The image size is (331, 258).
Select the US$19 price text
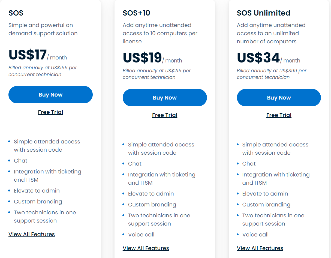click(x=142, y=58)
